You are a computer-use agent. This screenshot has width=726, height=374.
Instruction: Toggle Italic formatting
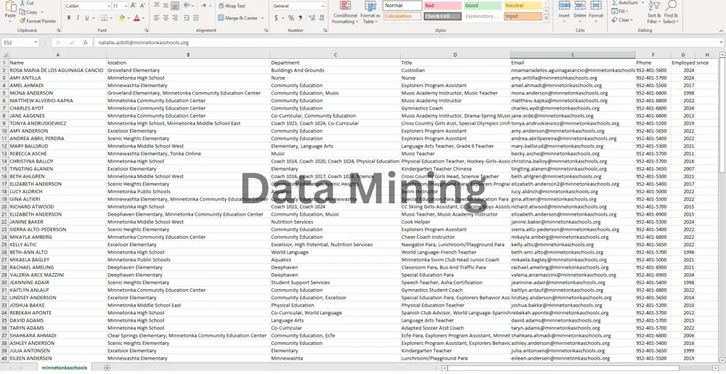[x=78, y=18]
